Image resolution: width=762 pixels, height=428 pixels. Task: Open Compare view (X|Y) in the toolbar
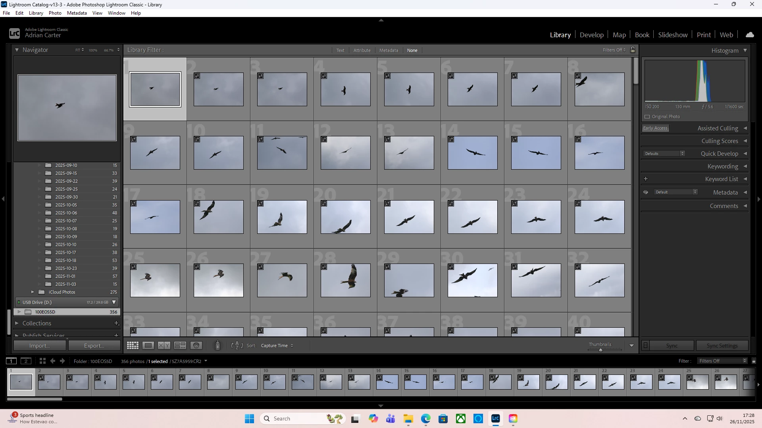[164, 346]
